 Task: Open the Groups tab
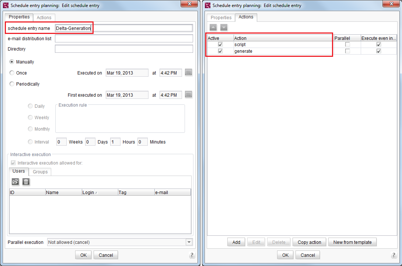[40, 172]
